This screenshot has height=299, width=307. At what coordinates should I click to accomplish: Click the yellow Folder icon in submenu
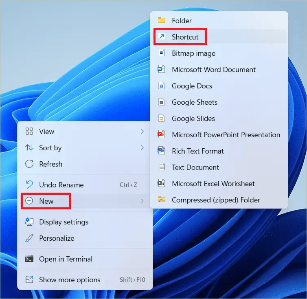162,20
